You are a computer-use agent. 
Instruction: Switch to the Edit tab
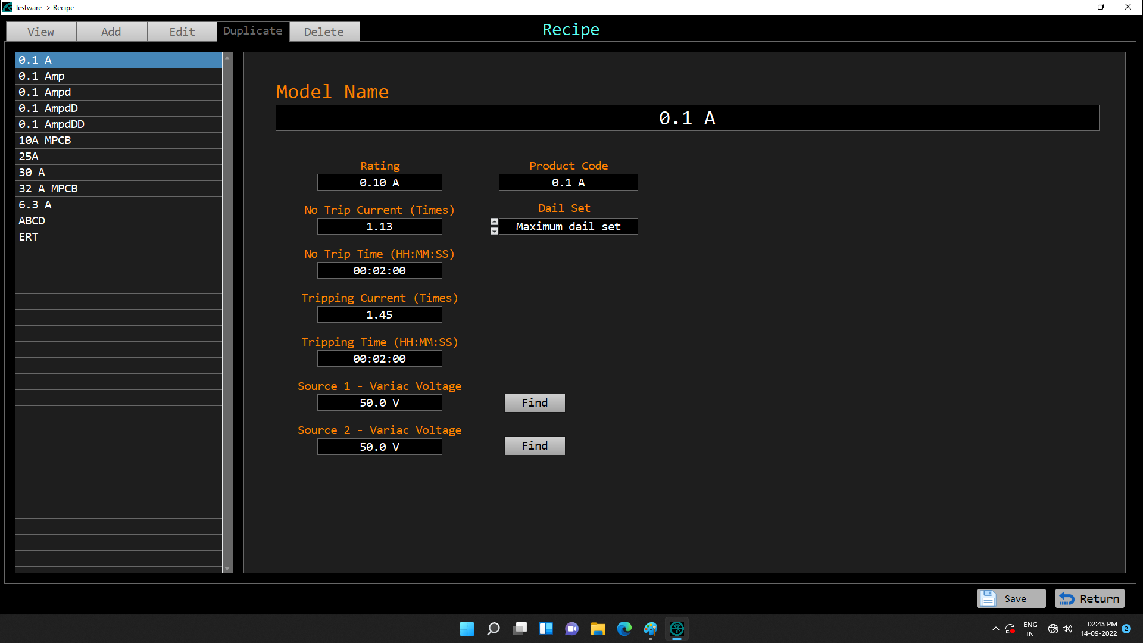182,32
